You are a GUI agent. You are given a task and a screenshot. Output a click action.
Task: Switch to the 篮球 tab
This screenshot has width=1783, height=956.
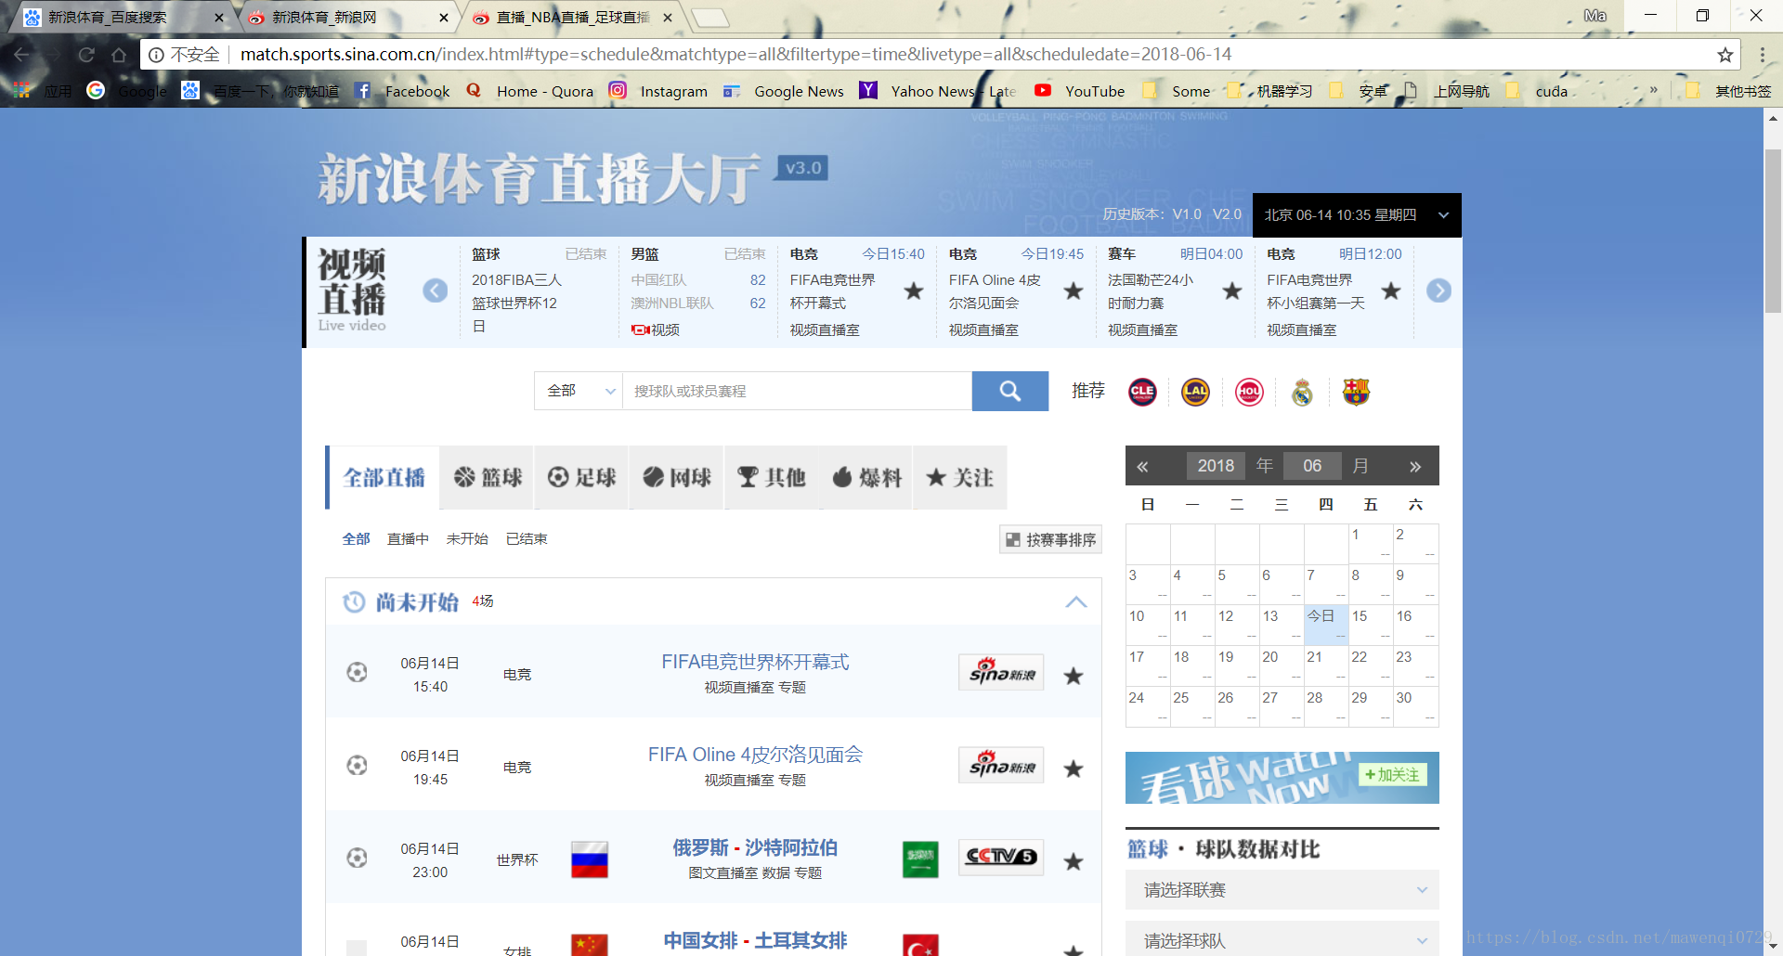[488, 478]
